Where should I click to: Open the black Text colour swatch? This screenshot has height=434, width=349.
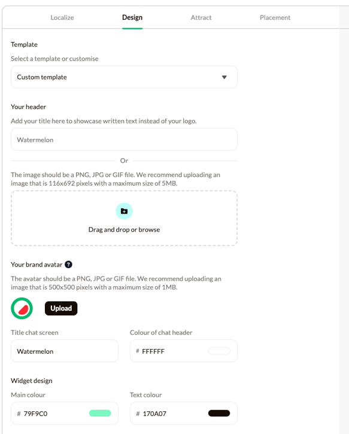(x=219, y=413)
